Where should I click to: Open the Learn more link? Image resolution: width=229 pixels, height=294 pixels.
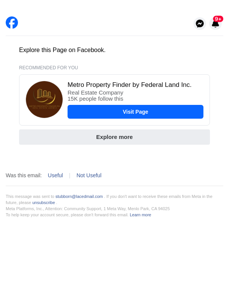[140, 215]
